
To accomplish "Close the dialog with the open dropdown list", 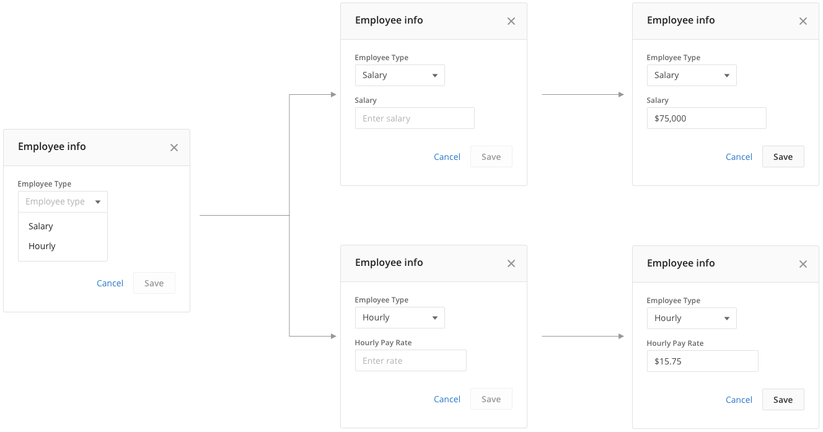I will pyautogui.click(x=174, y=148).
